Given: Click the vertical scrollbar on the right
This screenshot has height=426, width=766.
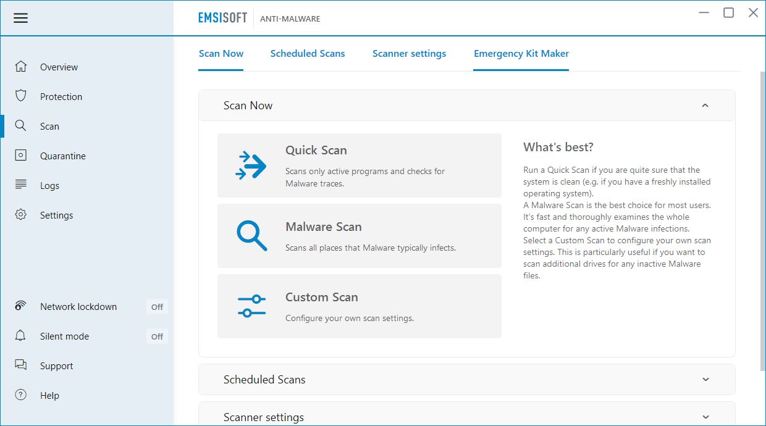Looking at the screenshot, I should point(762,222).
